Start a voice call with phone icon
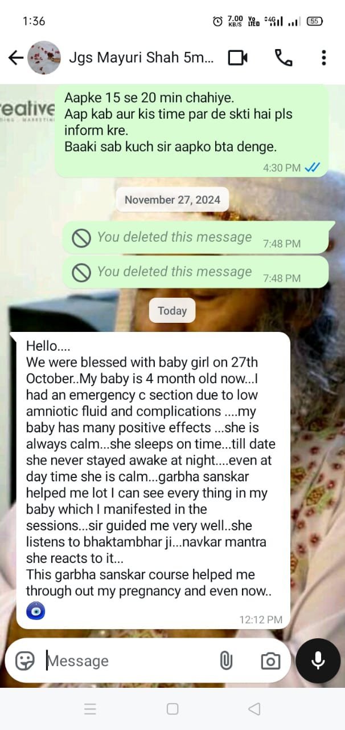Screen dimensions: 345x730 (x=283, y=57)
